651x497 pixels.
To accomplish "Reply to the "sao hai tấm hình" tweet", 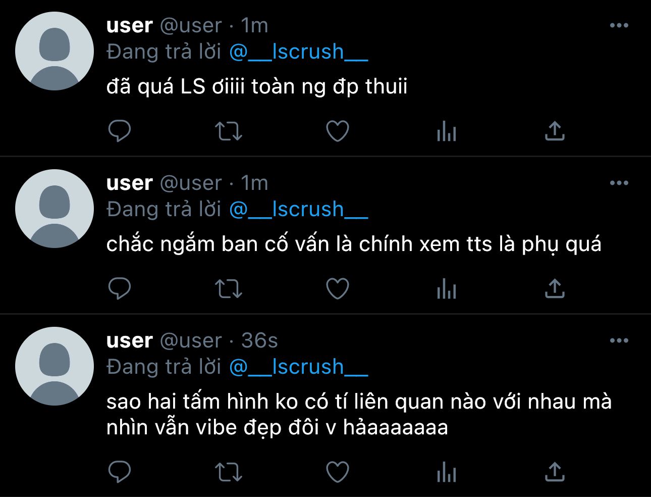I will pyautogui.click(x=120, y=472).
